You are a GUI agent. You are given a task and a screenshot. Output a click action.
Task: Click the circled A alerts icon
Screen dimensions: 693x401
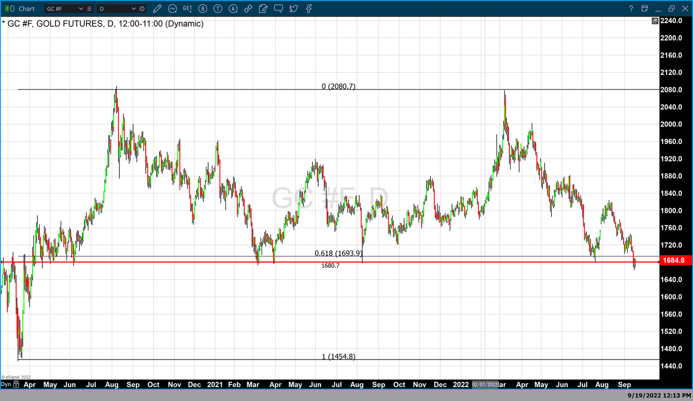(x=233, y=8)
